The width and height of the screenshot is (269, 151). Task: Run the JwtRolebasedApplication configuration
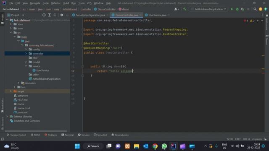[x=232, y=9]
